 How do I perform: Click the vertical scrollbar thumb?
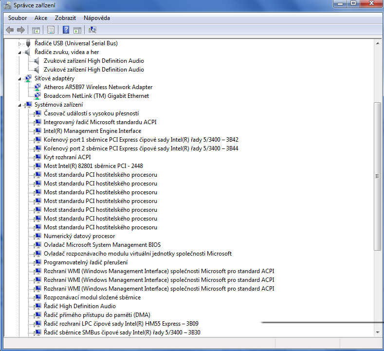pos(377,176)
